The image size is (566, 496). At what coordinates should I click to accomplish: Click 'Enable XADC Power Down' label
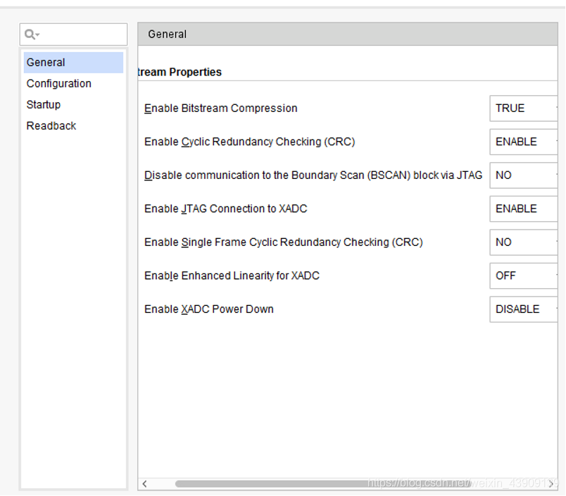click(209, 309)
